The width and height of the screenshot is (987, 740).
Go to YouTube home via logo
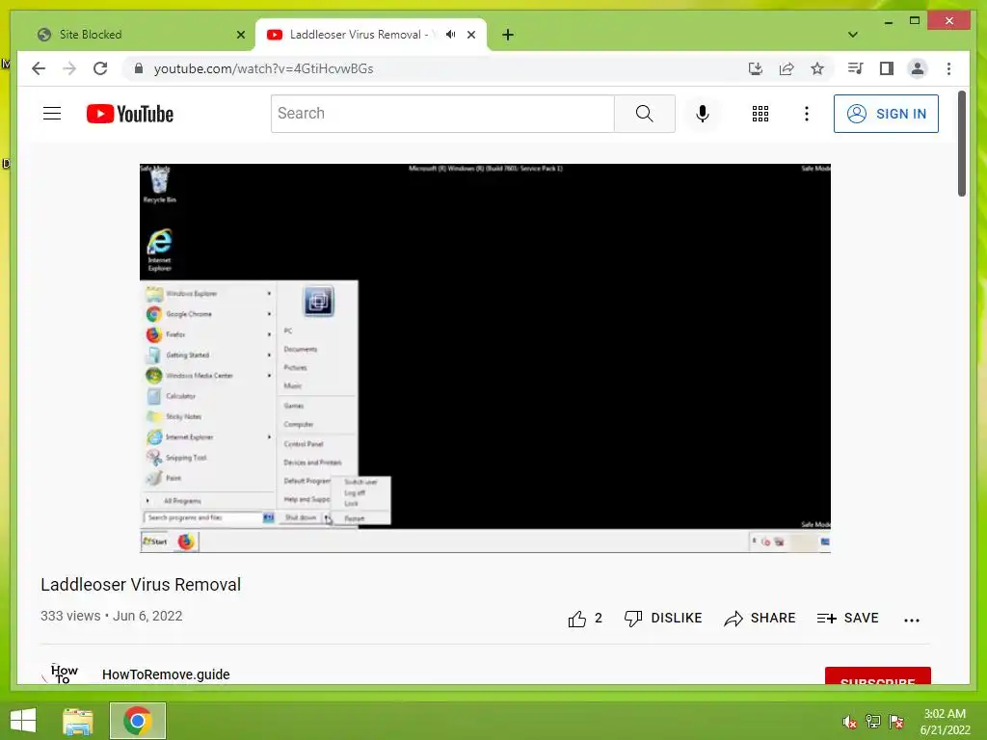click(x=130, y=114)
